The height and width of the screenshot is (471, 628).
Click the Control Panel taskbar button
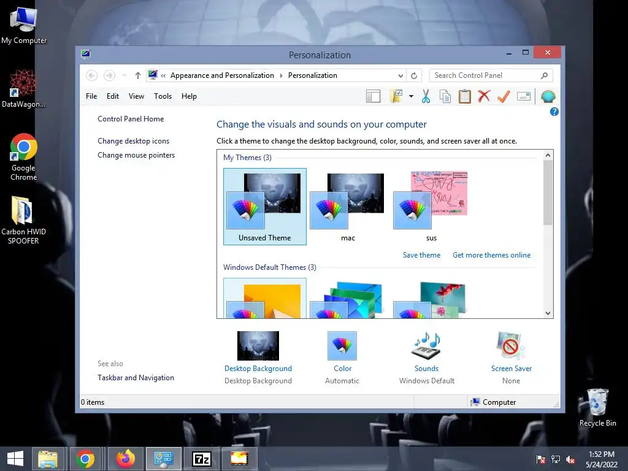click(163, 459)
